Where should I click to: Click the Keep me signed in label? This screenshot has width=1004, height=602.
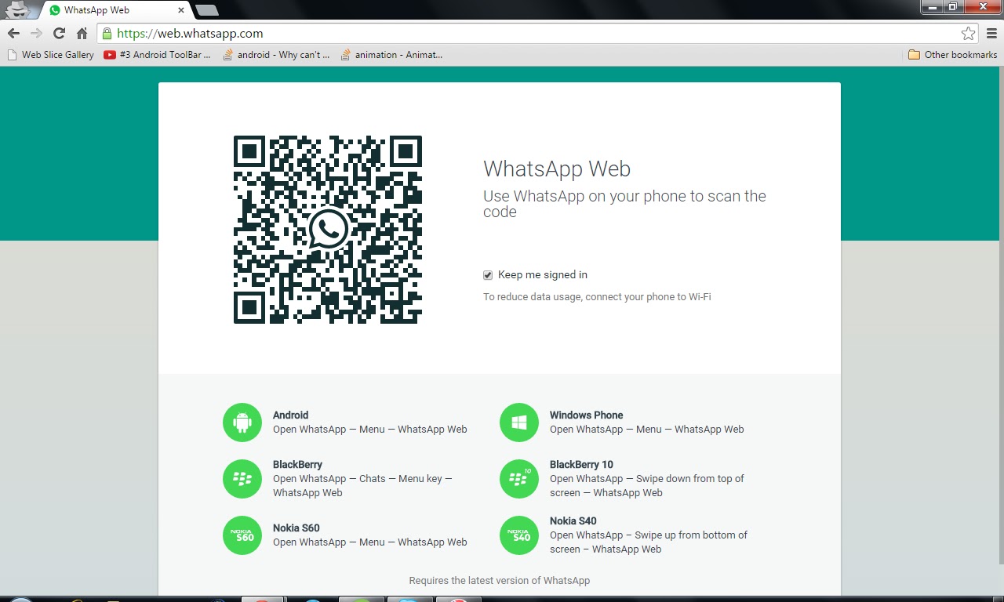coord(542,275)
